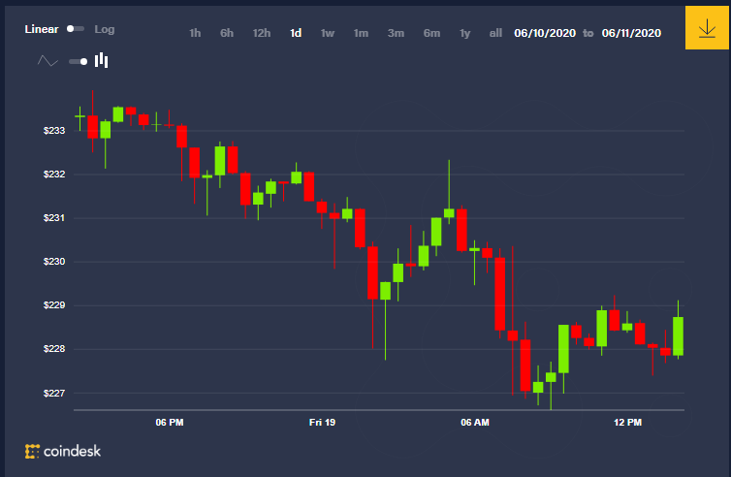This screenshot has width=731, height=477.
Task: Toggle the Linear/Log scale switch
Action: click(x=75, y=29)
